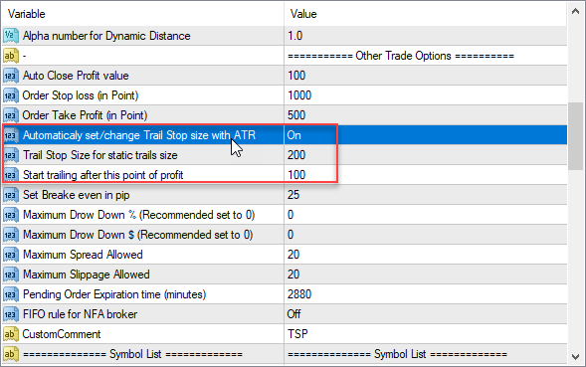Click the icon beside Maximum Drow Down %

point(11,215)
